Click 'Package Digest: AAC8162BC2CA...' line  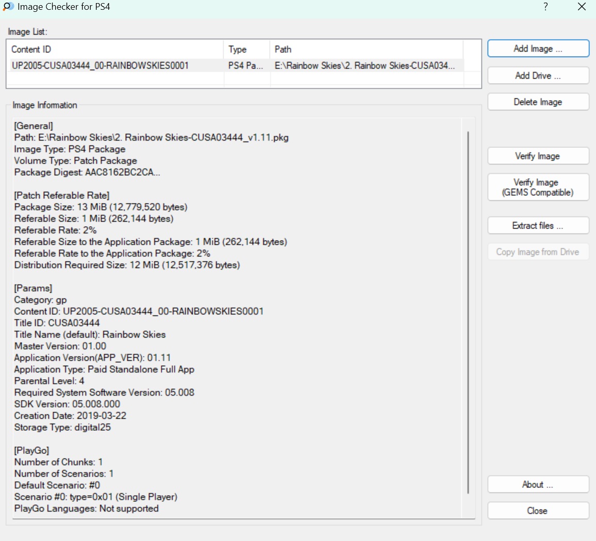click(x=87, y=172)
